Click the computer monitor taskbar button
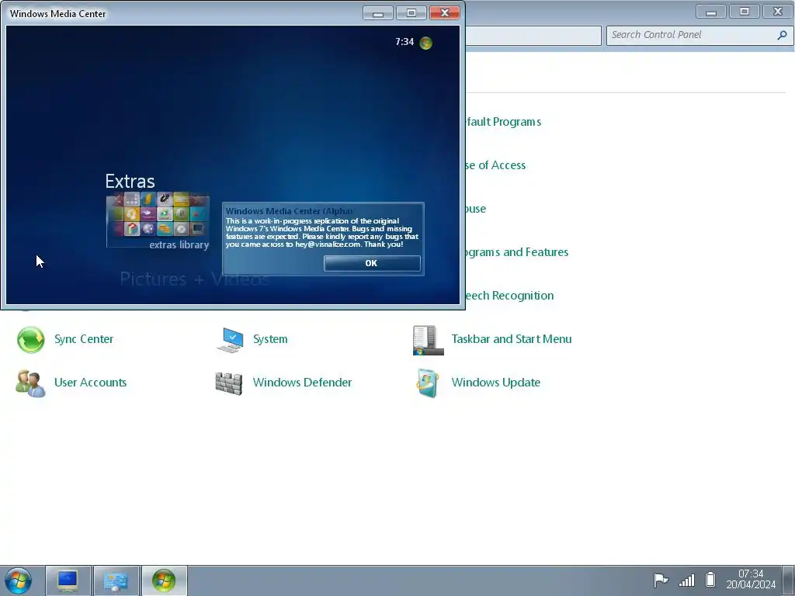The image size is (795, 596). (x=68, y=580)
